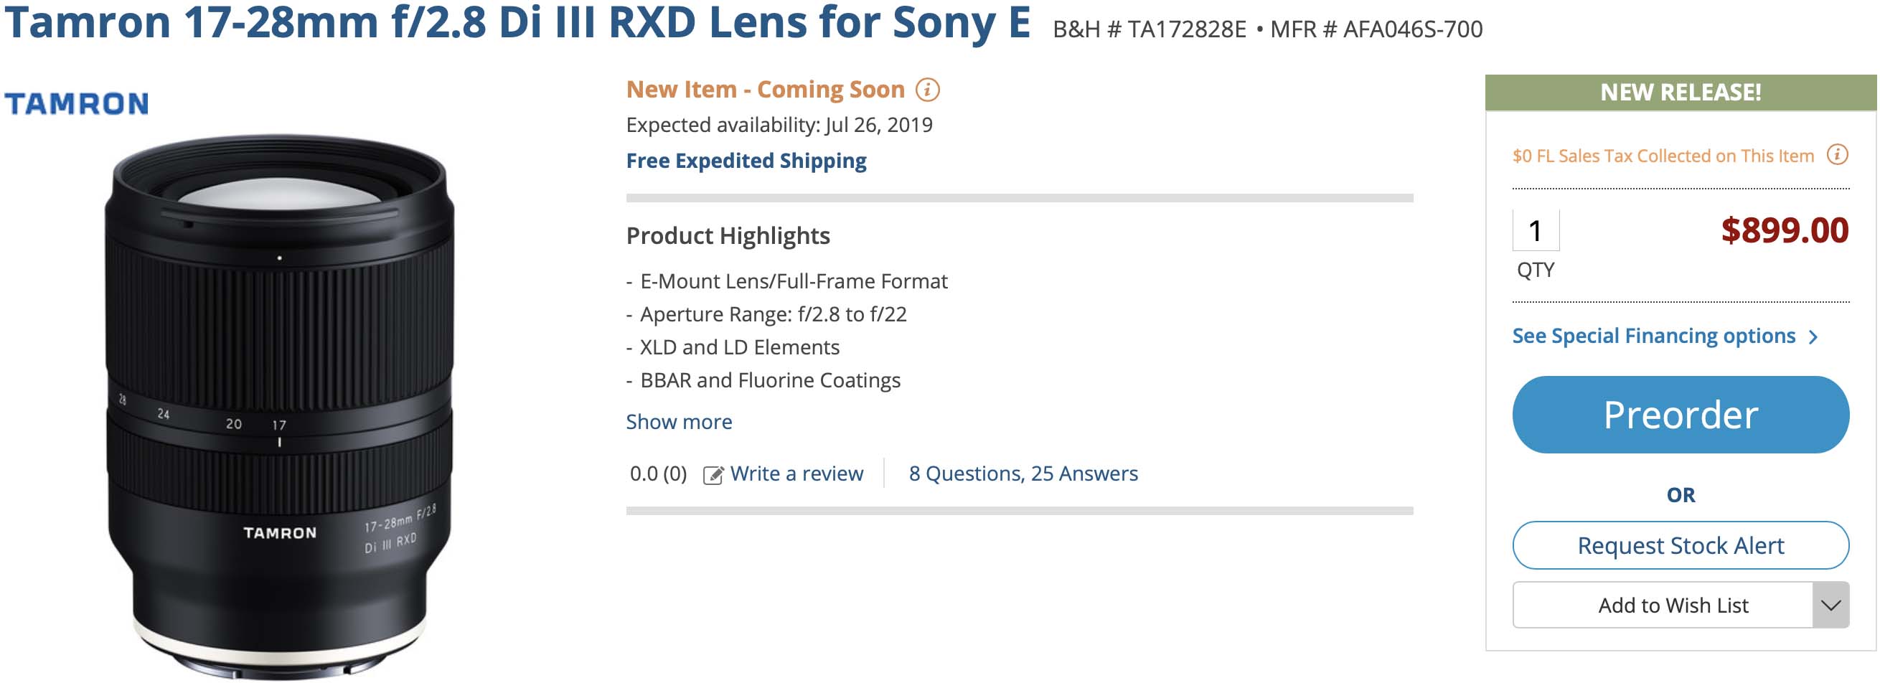Click the write review pencil icon
This screenshot has width=1880, height=683.
tap(713, 475)
